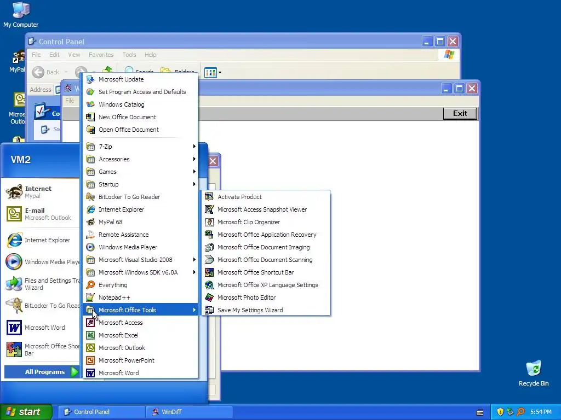561x420 pixels.
Task: Open Help menu in Control Panel
Action: point(151,55)
